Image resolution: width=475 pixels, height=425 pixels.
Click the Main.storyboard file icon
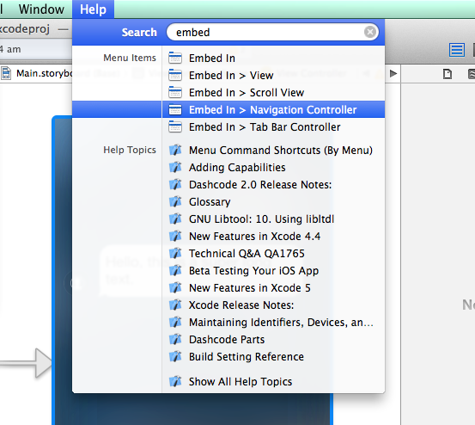[6, 73]
